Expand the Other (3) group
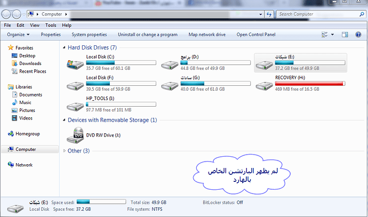Image resolution: width=368 pixels, height=217 pixels. (65, 151)
